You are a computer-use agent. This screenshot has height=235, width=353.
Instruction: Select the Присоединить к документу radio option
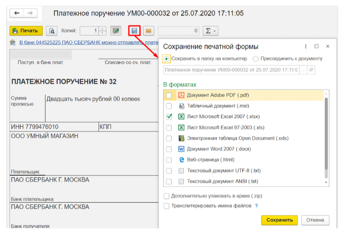point(256,59)
